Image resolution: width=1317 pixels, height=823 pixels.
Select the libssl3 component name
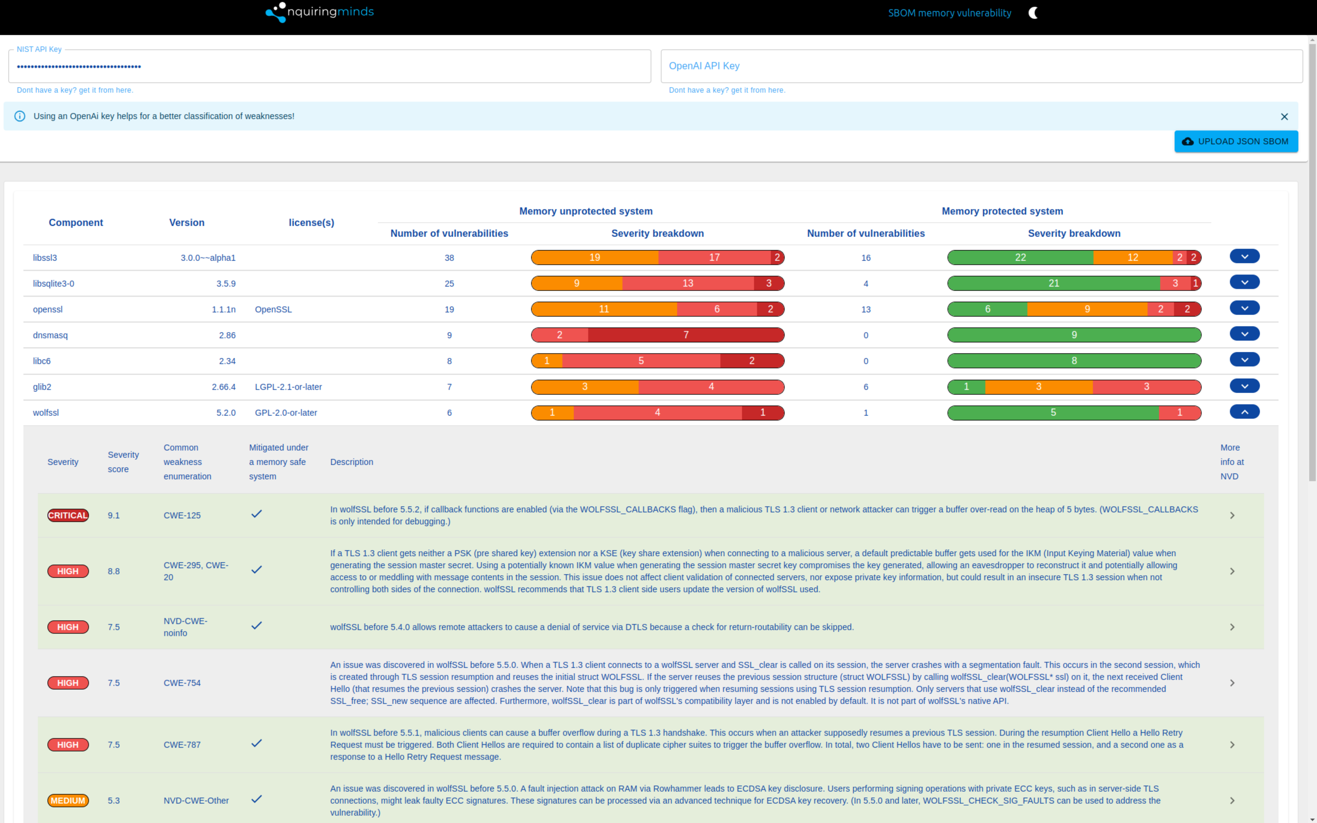(45, 258)
